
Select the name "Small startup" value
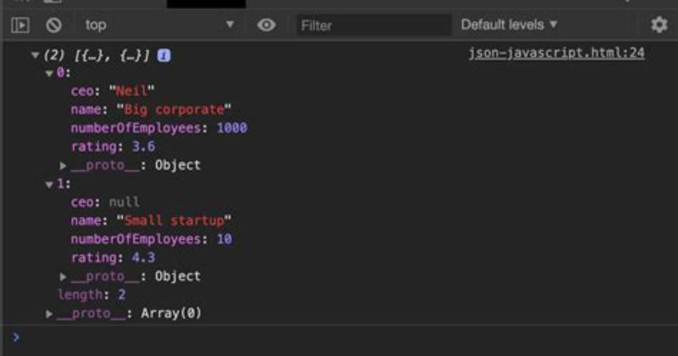click(174, 221)
